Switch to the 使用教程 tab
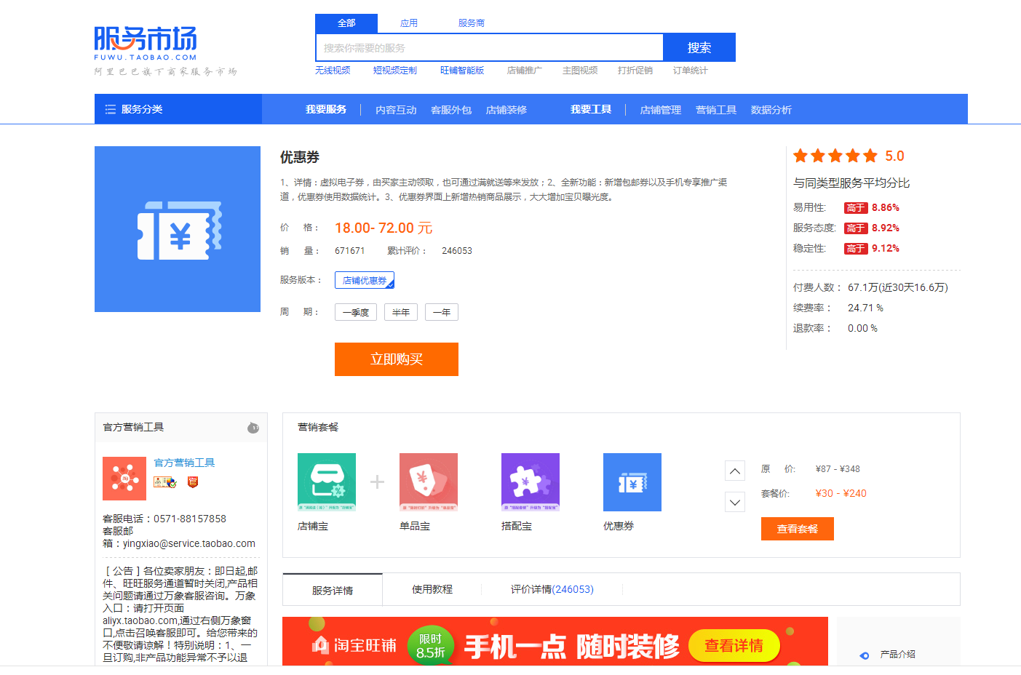Viewport: 1021px width, 675px height. (x=432, y=589)
